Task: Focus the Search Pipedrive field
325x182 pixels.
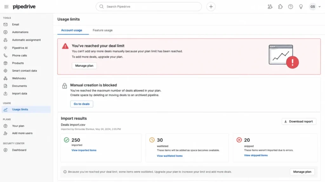Action: [x=149, y=7]
